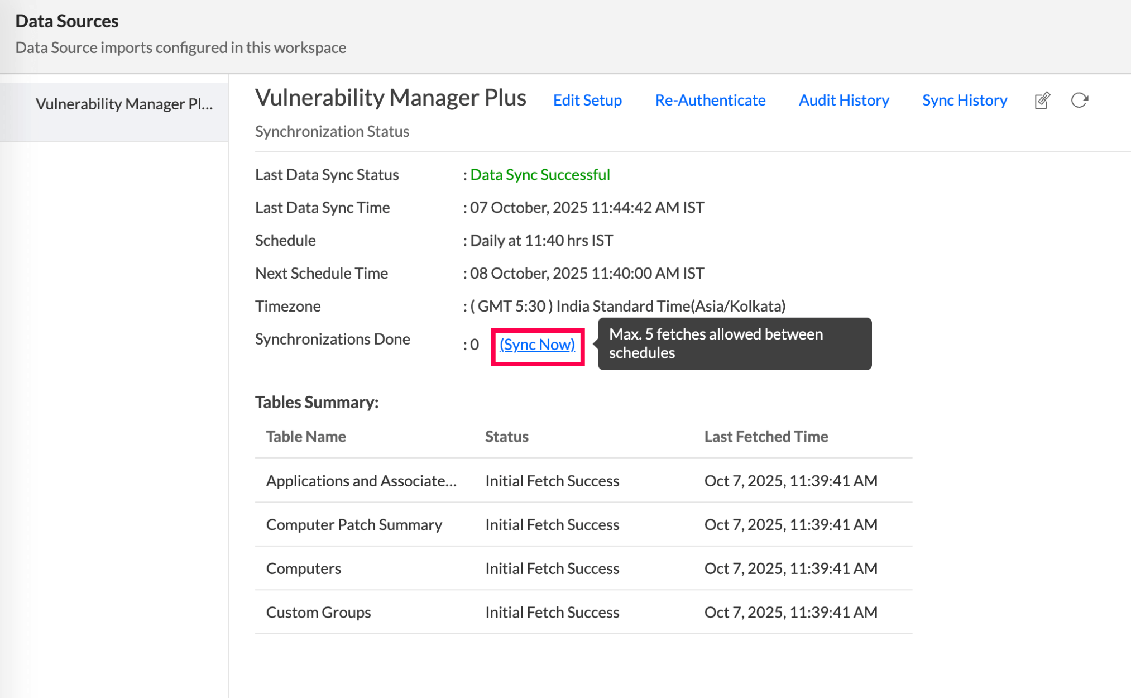The height and width of the screenshot is (698, 1131).
Task: Click Computers row last fetched time
Action: point(790,568)
